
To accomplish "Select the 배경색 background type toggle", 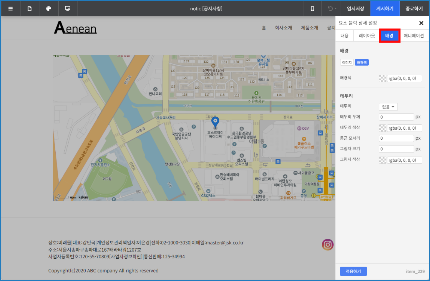I will point(362,63).
